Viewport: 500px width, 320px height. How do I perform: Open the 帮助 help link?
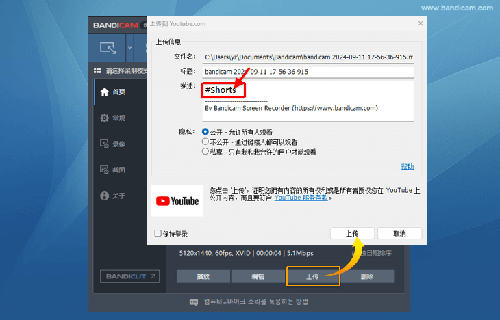coord(407,166)
